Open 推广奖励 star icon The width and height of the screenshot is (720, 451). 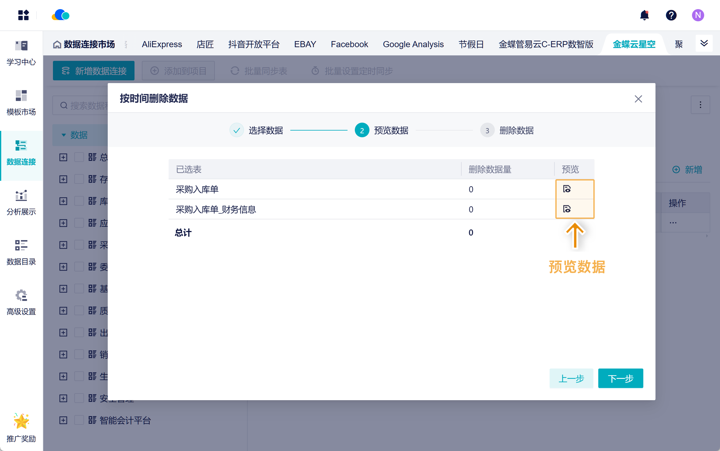[x=21, y=421]
